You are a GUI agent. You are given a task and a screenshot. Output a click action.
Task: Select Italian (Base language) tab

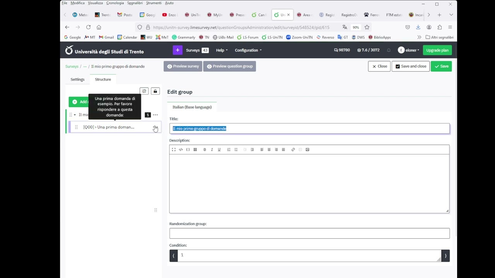pyautogui.click(x=192, y=107)
